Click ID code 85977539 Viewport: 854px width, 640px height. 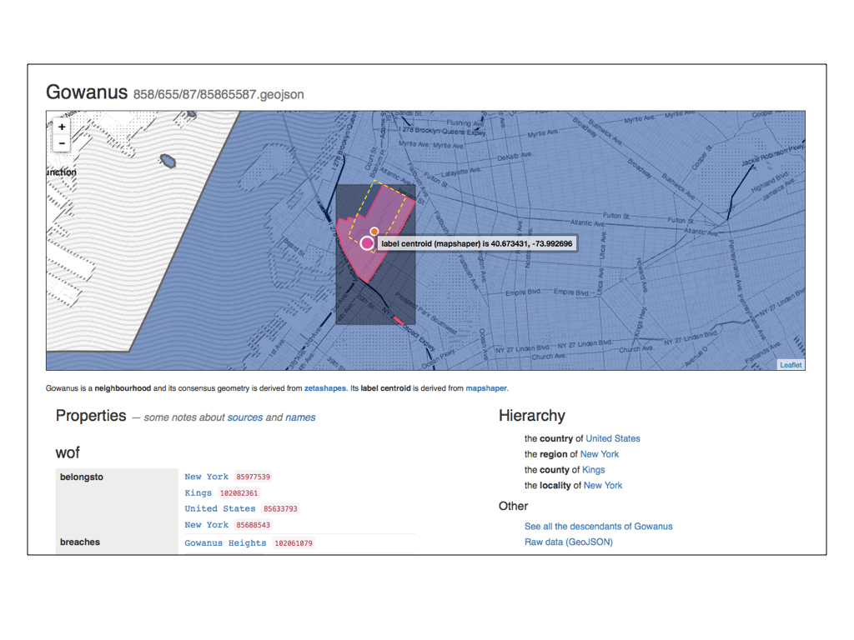[x=254, y=477]
